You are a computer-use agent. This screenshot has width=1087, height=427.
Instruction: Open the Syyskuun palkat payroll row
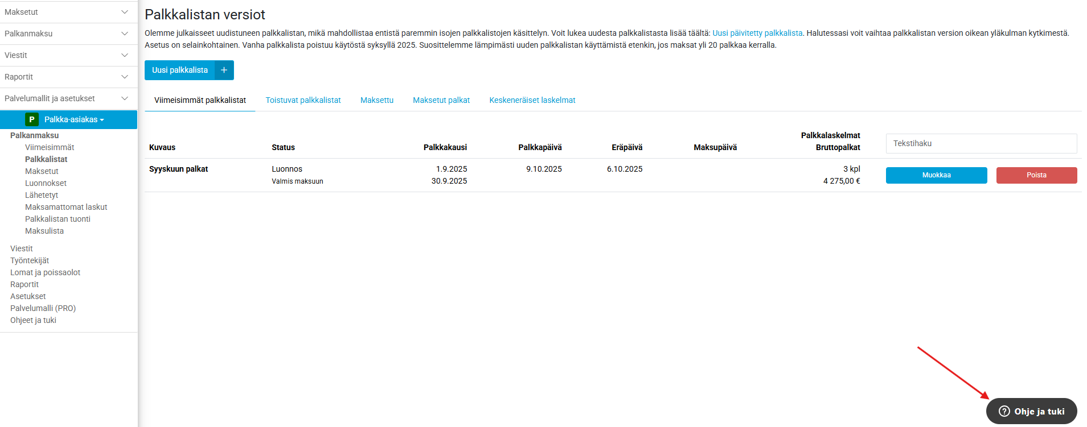[178, 169]
